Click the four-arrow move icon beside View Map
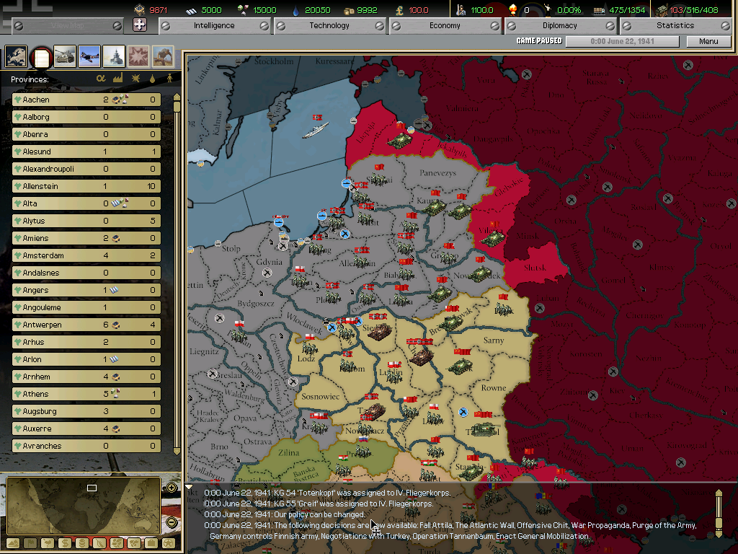738x554 pixels. [140, 25]
